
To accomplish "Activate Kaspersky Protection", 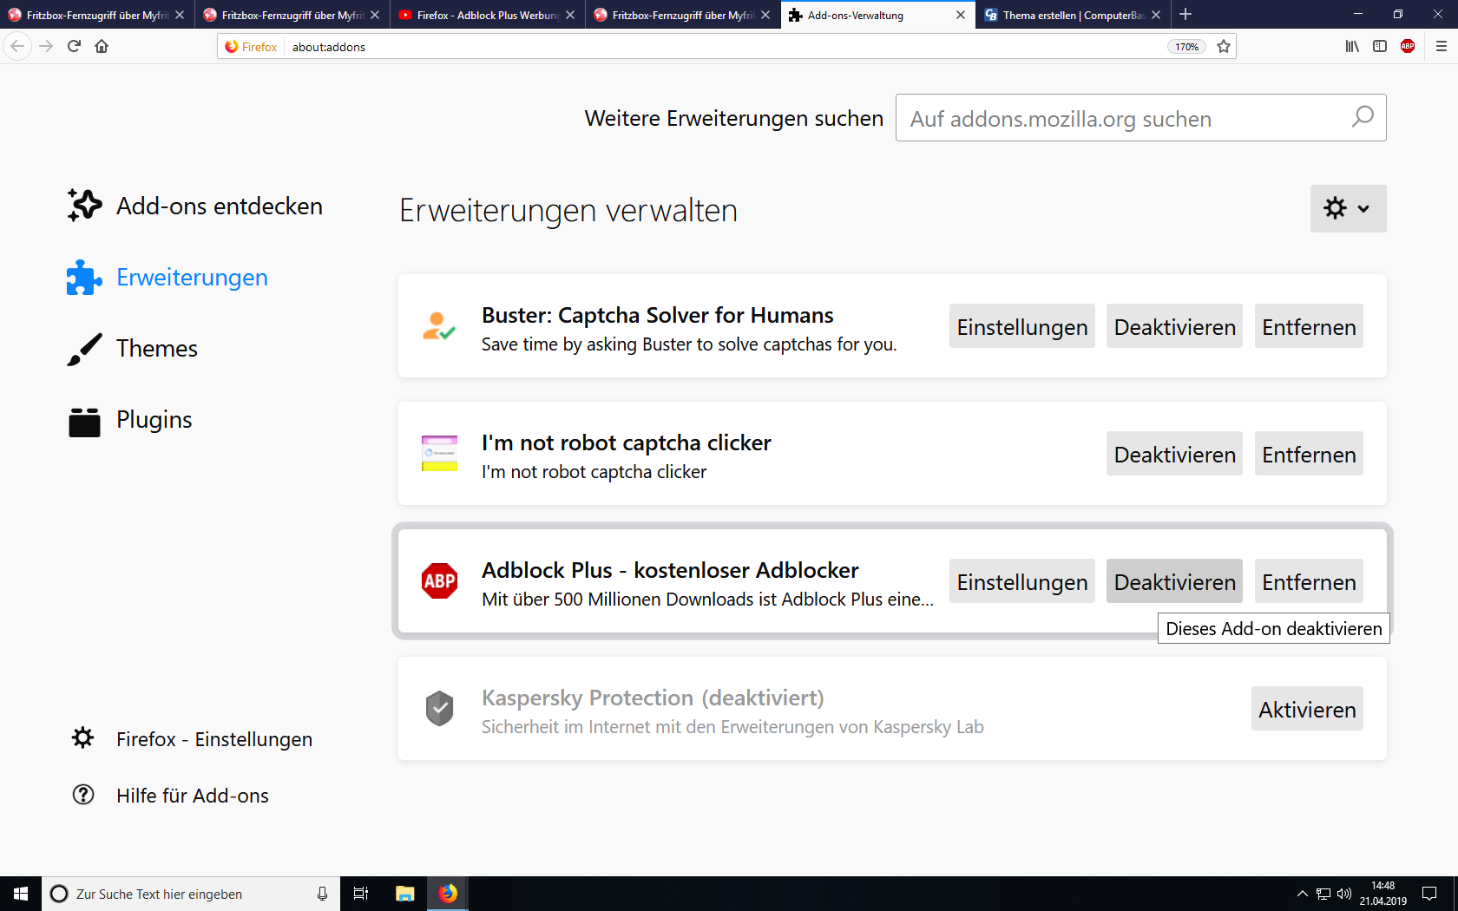I will (x=1307, y=709).
